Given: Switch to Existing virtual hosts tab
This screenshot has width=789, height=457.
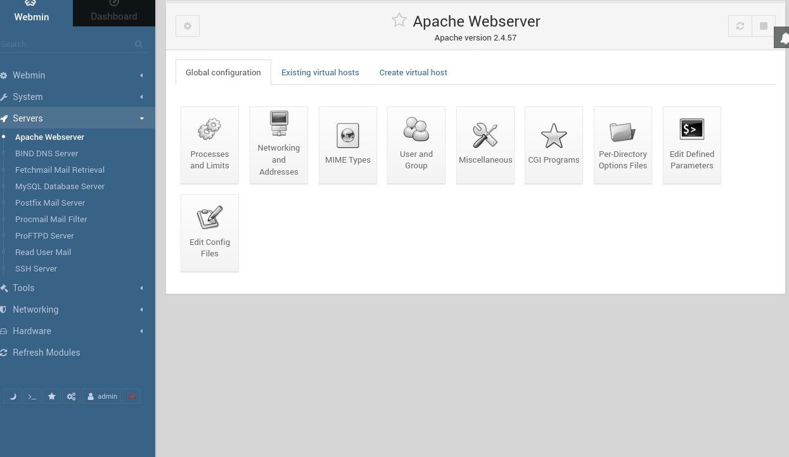Looking at the screenshot, I should pos(320,72).
